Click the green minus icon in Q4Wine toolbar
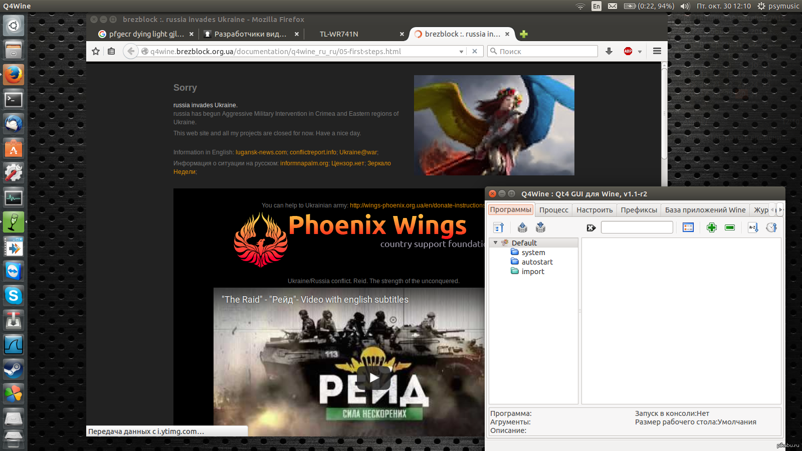Image resolution: width=802 pixels, height=451 pixels. 730,228
